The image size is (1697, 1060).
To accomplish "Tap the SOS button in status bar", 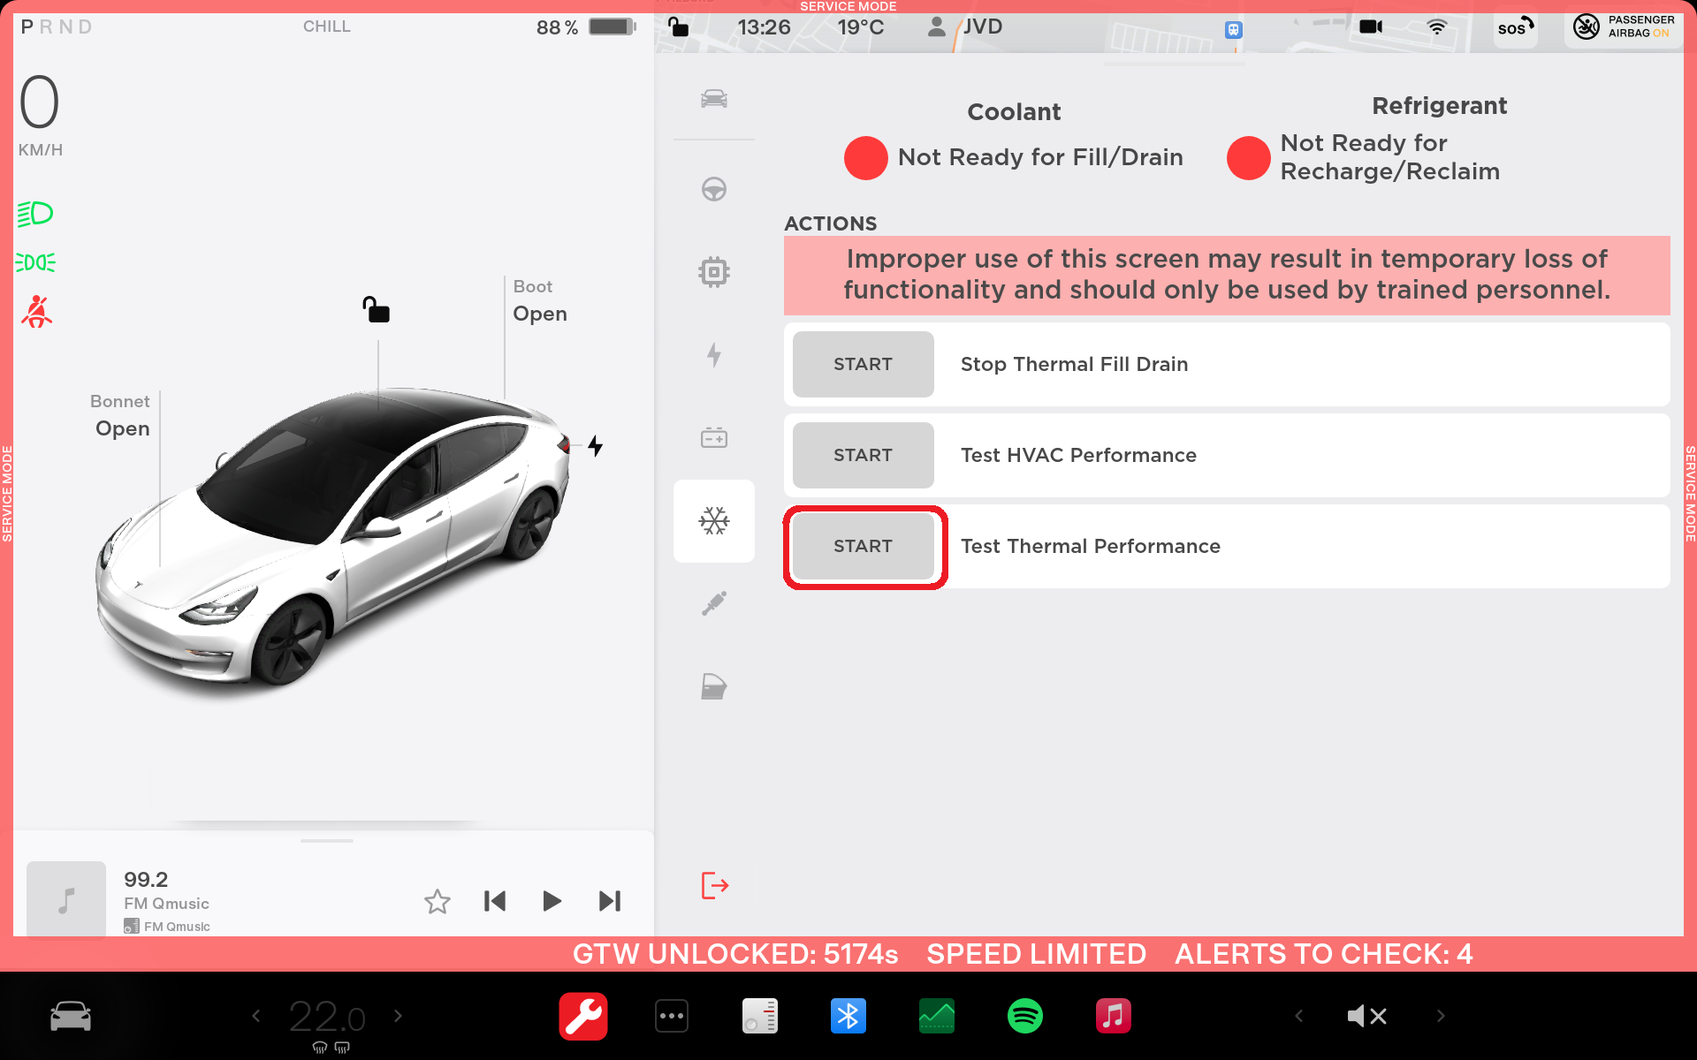I will pyautogui.click(x=1515, y=28).
